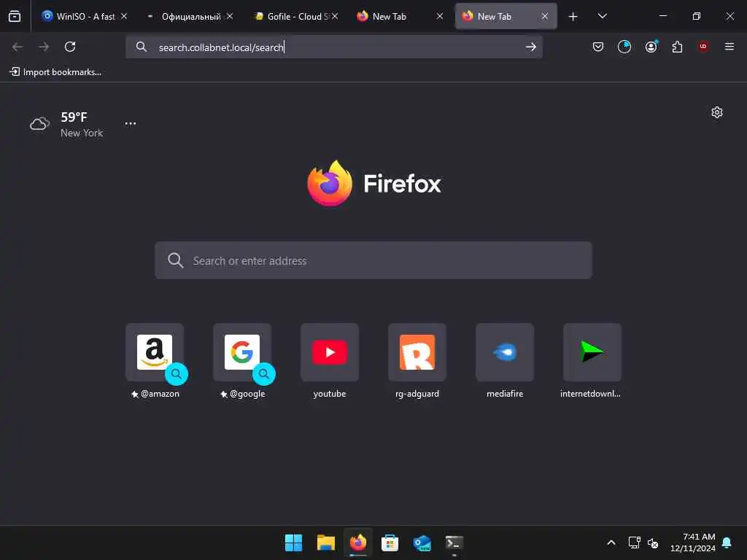Open muted volume control in tray
This screenshot has height=560, width=747.
pyautogui.click(x=653, y=542)
